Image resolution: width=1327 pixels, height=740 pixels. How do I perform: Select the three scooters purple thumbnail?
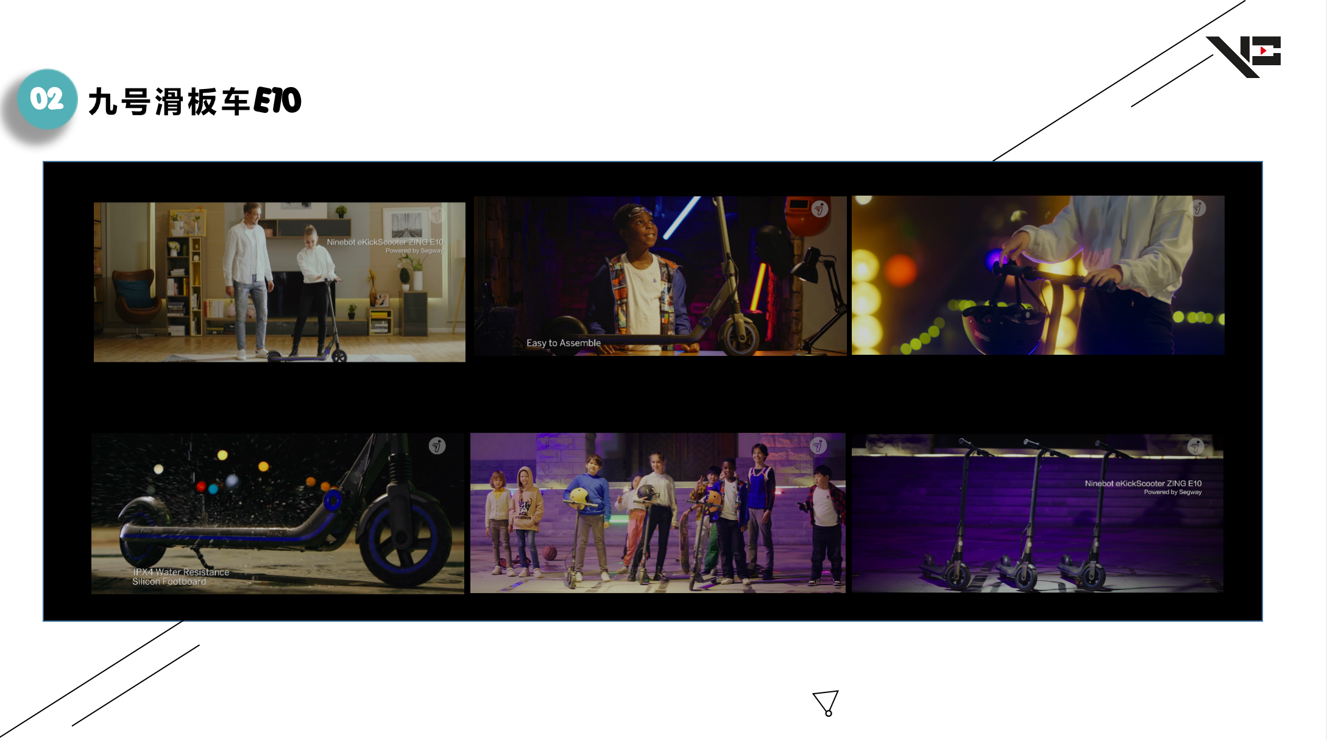point(1038,513)
